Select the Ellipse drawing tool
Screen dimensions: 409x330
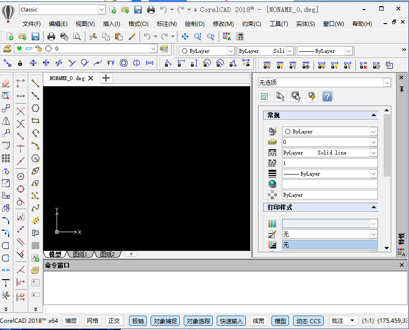(35, 171)
